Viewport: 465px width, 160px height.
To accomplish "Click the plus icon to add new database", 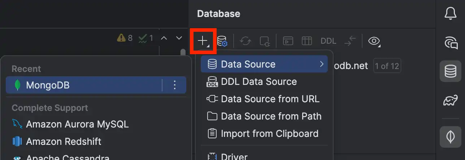I will pos(203,41).
